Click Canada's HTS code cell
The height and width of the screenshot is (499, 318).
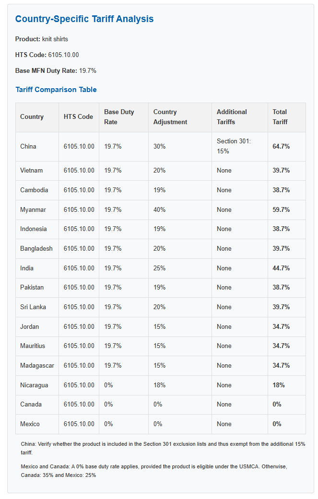click(x=79, y=405)
